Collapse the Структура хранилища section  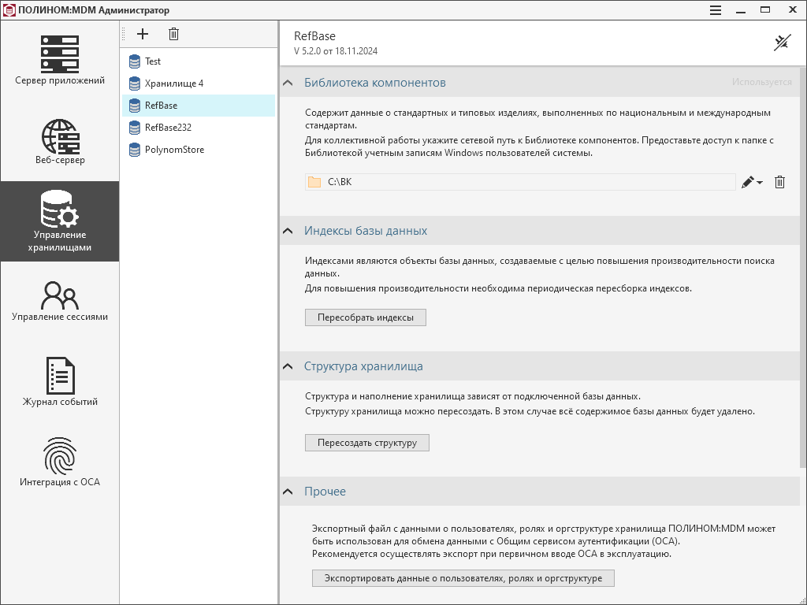pyautogui.click(x=288, y=366)
